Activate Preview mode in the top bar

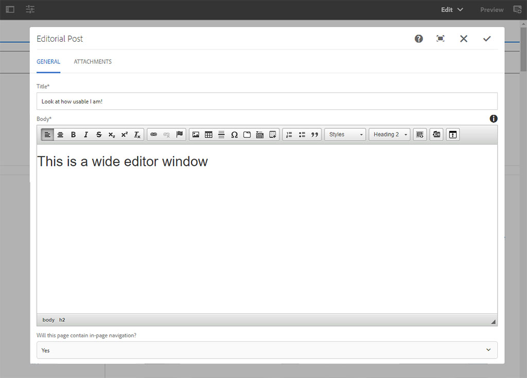(x=491, y=9)
